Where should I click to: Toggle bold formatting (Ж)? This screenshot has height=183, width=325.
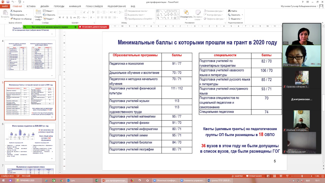(x=60, y=17)
